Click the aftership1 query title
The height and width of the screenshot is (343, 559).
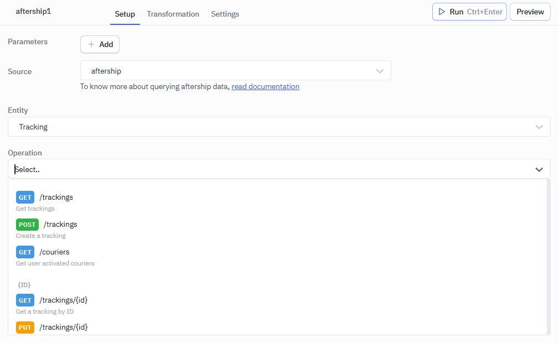click(33, 12)
